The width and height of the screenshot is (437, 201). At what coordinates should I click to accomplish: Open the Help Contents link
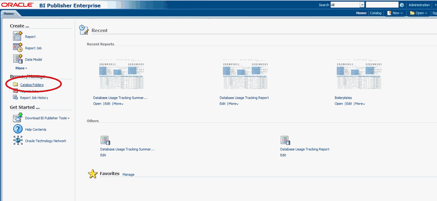(x=36, y=129)
